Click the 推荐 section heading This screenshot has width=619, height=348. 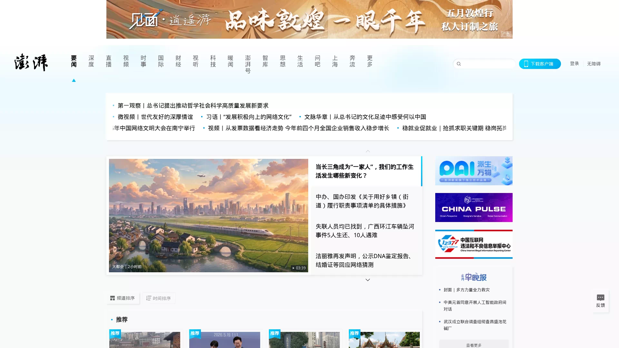[x=122, y=320]
